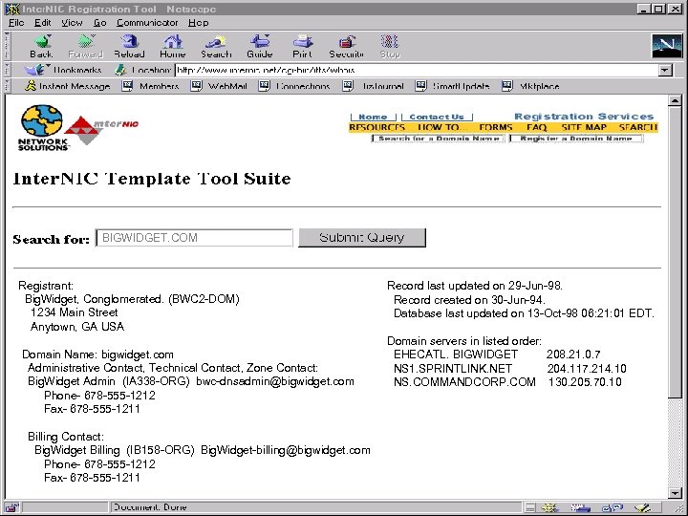Reload the current page
This screenshot has height=516, width=688.
coord(129,46)
